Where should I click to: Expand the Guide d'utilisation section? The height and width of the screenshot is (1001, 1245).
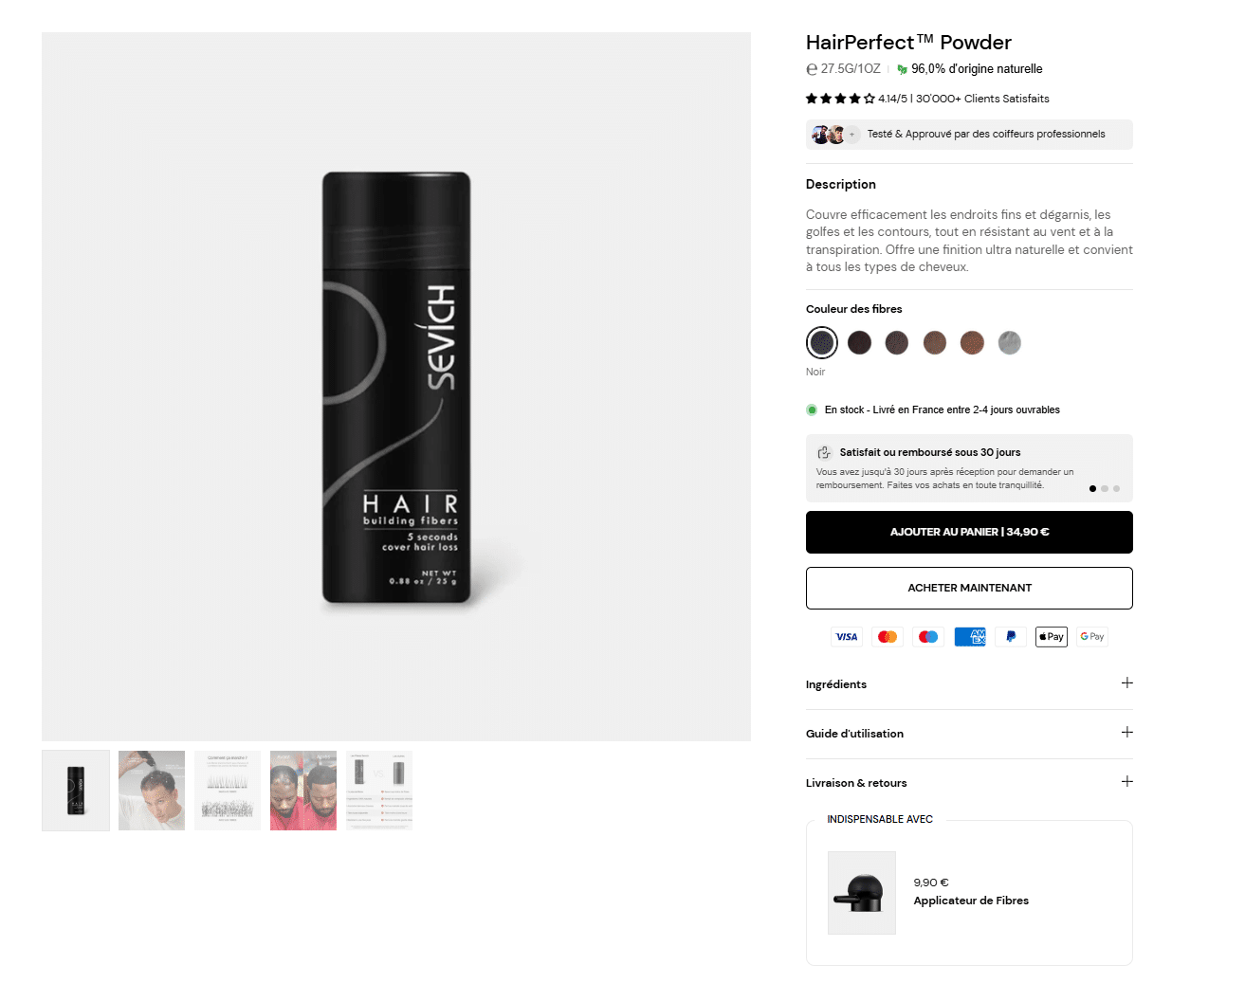click(969, 734)
